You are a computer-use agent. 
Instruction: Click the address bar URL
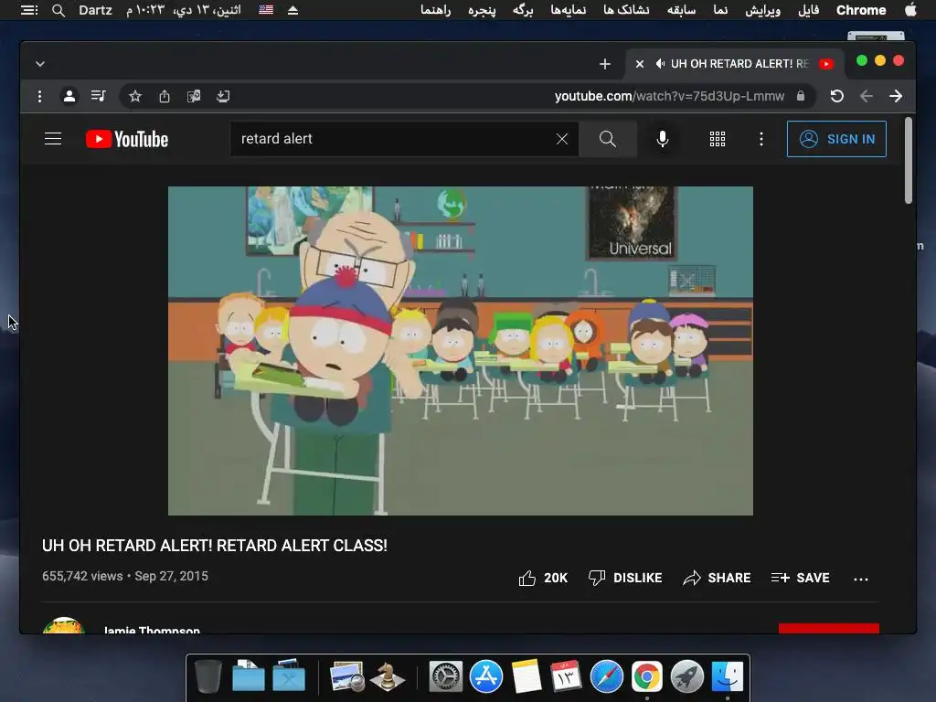669,96
